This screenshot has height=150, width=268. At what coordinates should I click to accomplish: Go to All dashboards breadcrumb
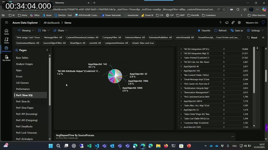(52, 22)
